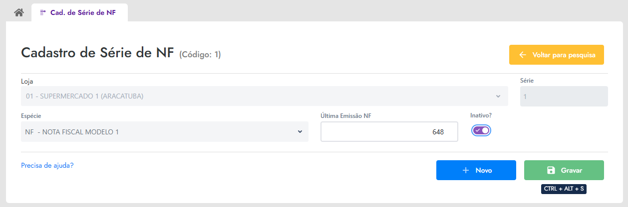Go to the home icon tab

coord(19,12)
